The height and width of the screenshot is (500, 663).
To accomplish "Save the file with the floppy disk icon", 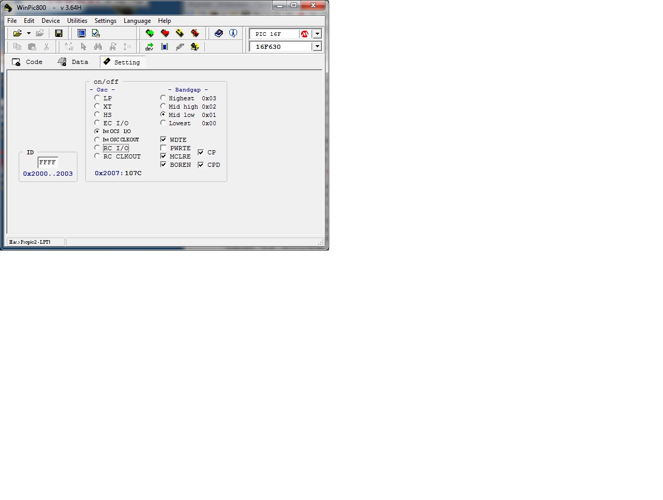I will click(59, 33).
